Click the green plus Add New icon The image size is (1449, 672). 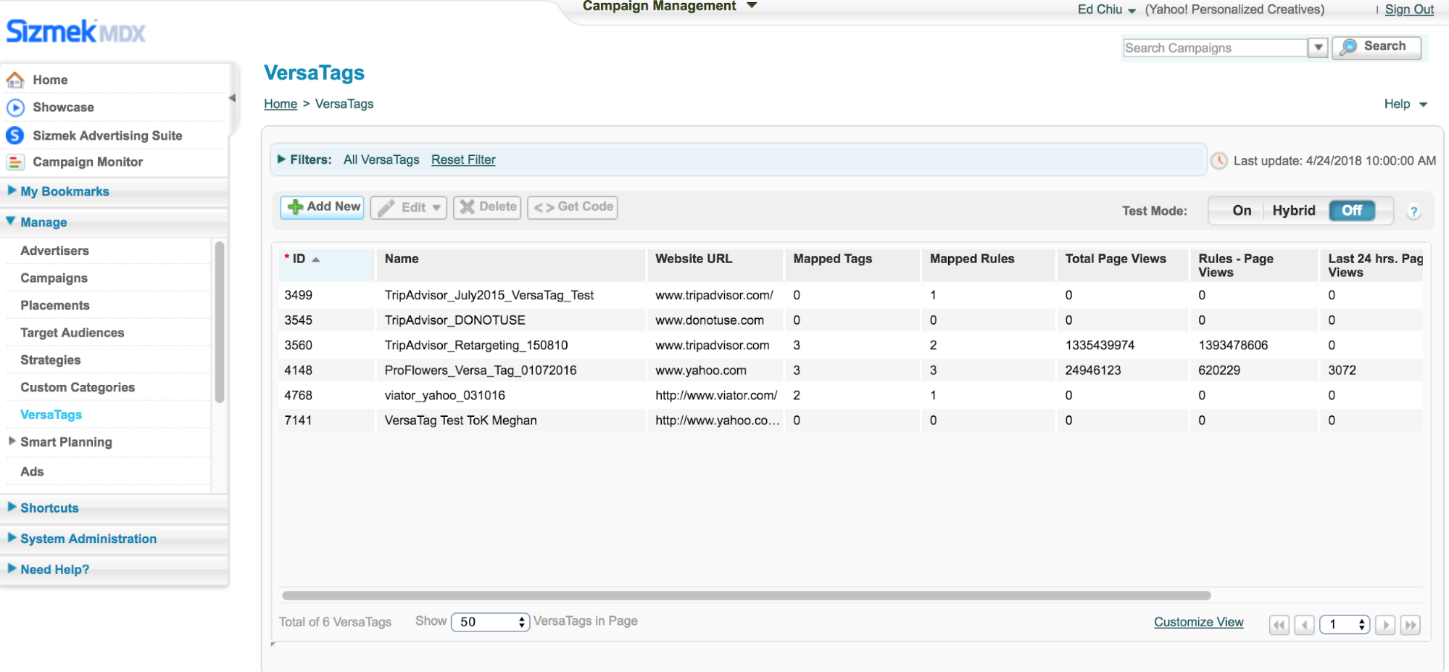[295, 207]
